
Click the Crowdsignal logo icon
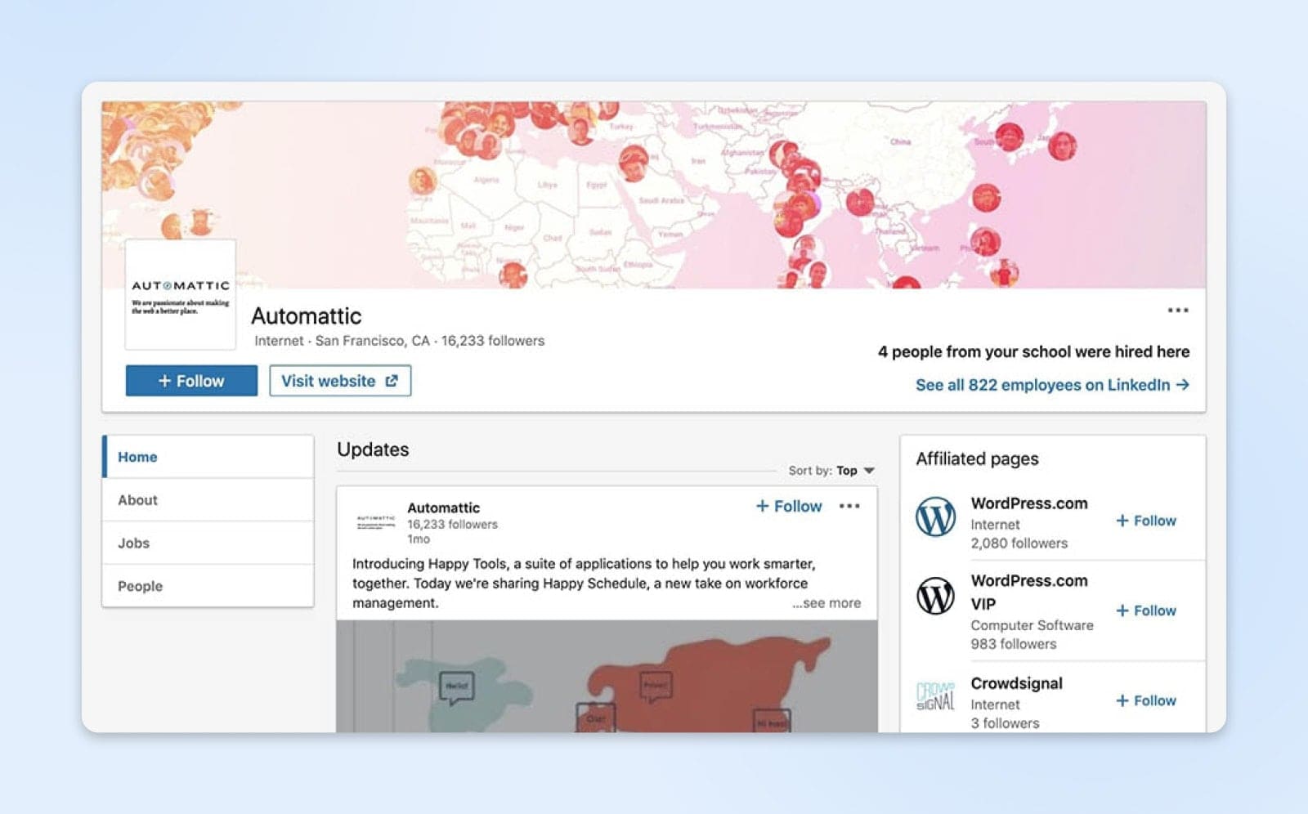click(935, 696)
